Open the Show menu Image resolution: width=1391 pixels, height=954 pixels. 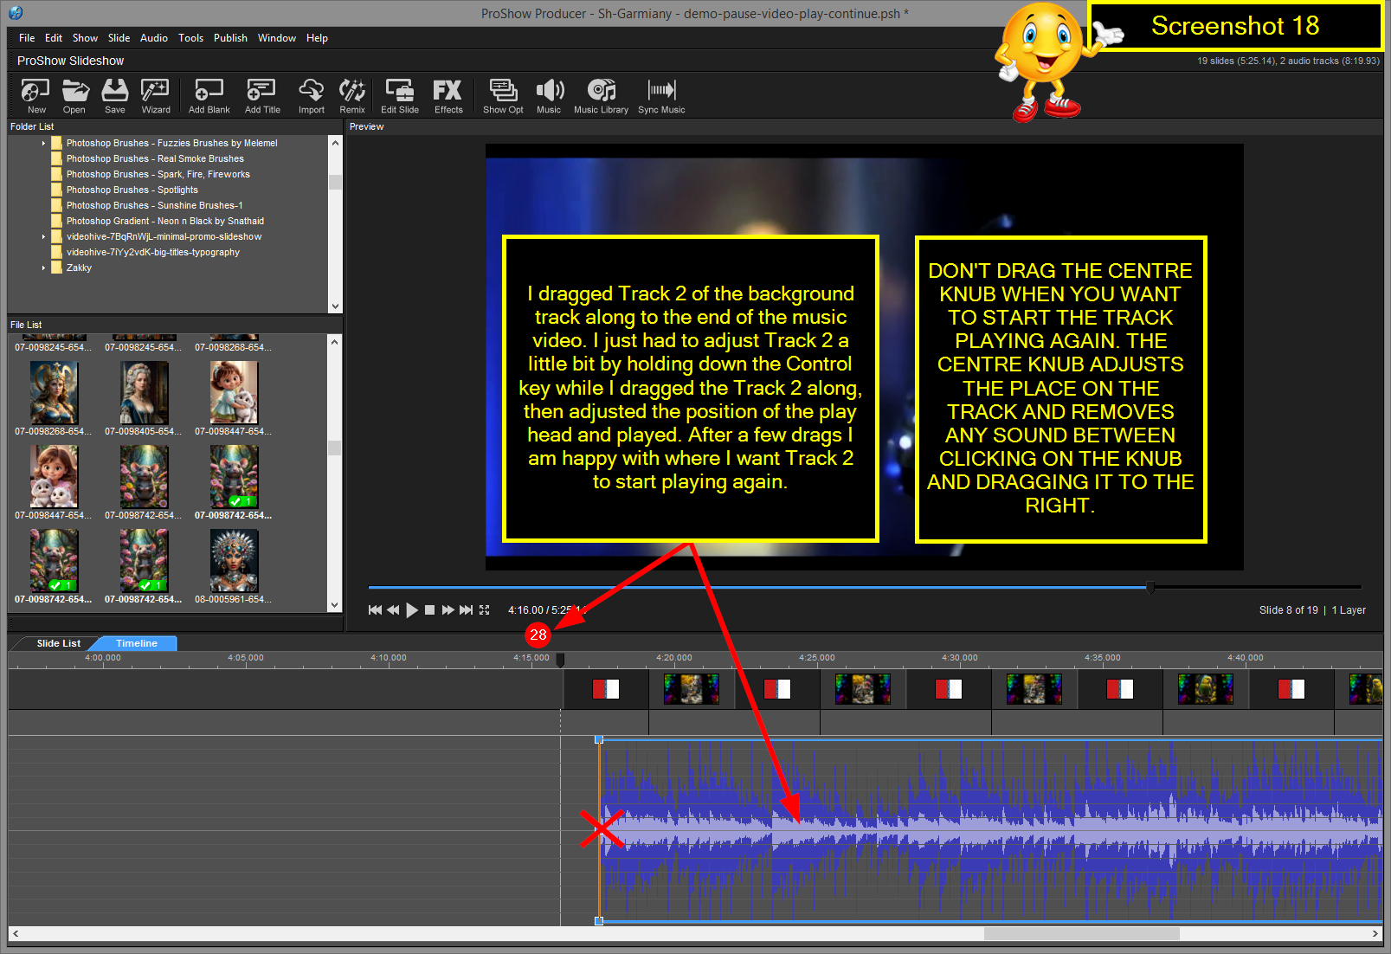tap(85, 38)
